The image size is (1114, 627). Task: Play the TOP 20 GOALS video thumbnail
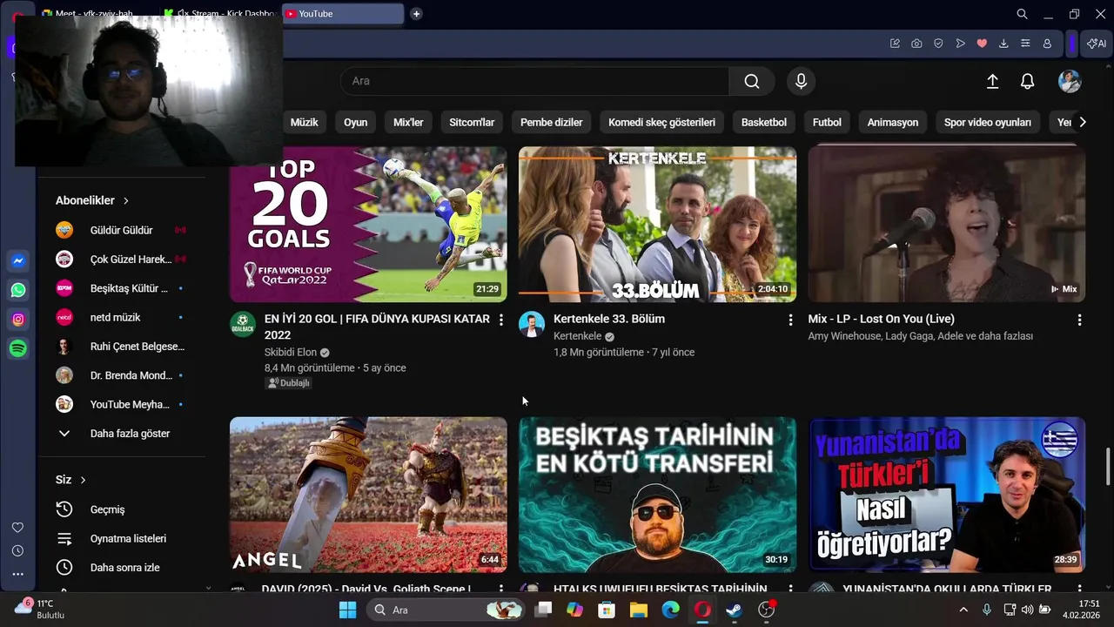(368, 225)
